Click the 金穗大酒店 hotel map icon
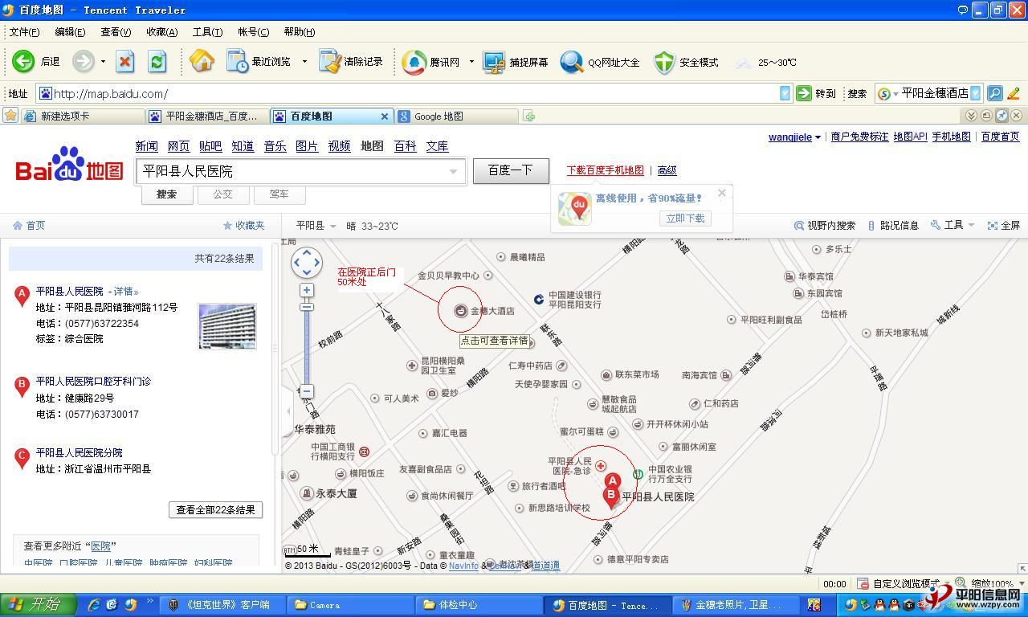The height and width of the screenshot is (617, 1028). pyautogui.click(x=461, y=310)
